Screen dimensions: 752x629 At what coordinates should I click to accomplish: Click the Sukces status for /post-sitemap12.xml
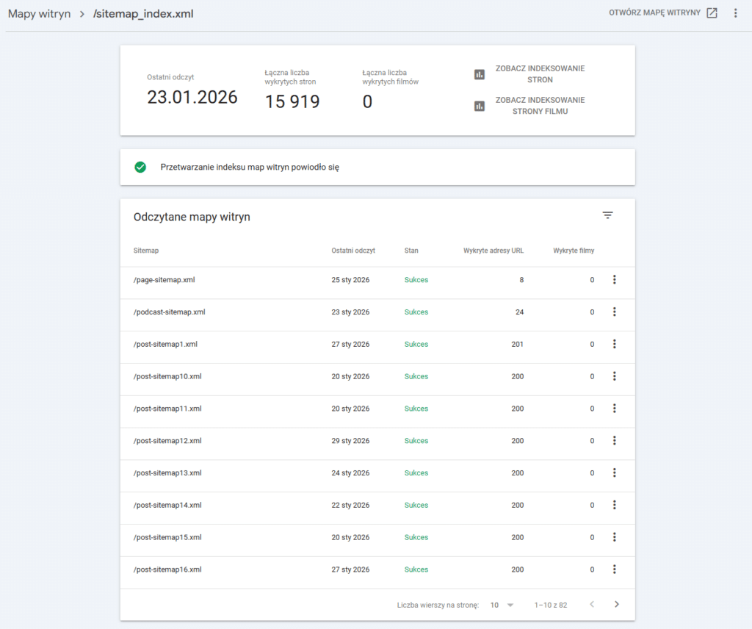[416, 440]
